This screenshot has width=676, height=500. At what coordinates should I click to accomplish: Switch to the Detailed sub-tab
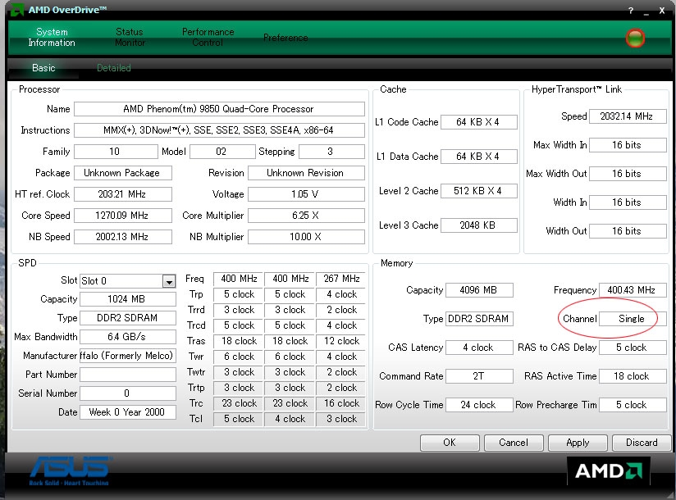(x=114, y=67)
